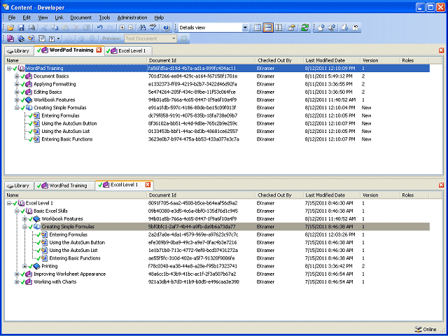The width and height of the screenshot is (448, 336).
Task: Run the ABC spell check icon
Action: [x=153, y=28]
